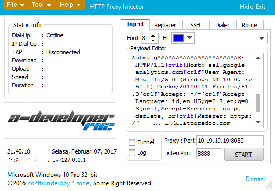Viewport: 275px width, 191px height.
Task: Click Microsoft Windows 10 Pro 32-bit text
Action: point(53,175)
